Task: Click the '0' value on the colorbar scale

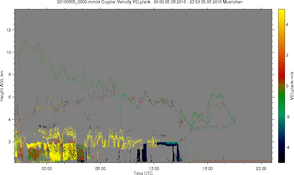Action: [287, 86]
